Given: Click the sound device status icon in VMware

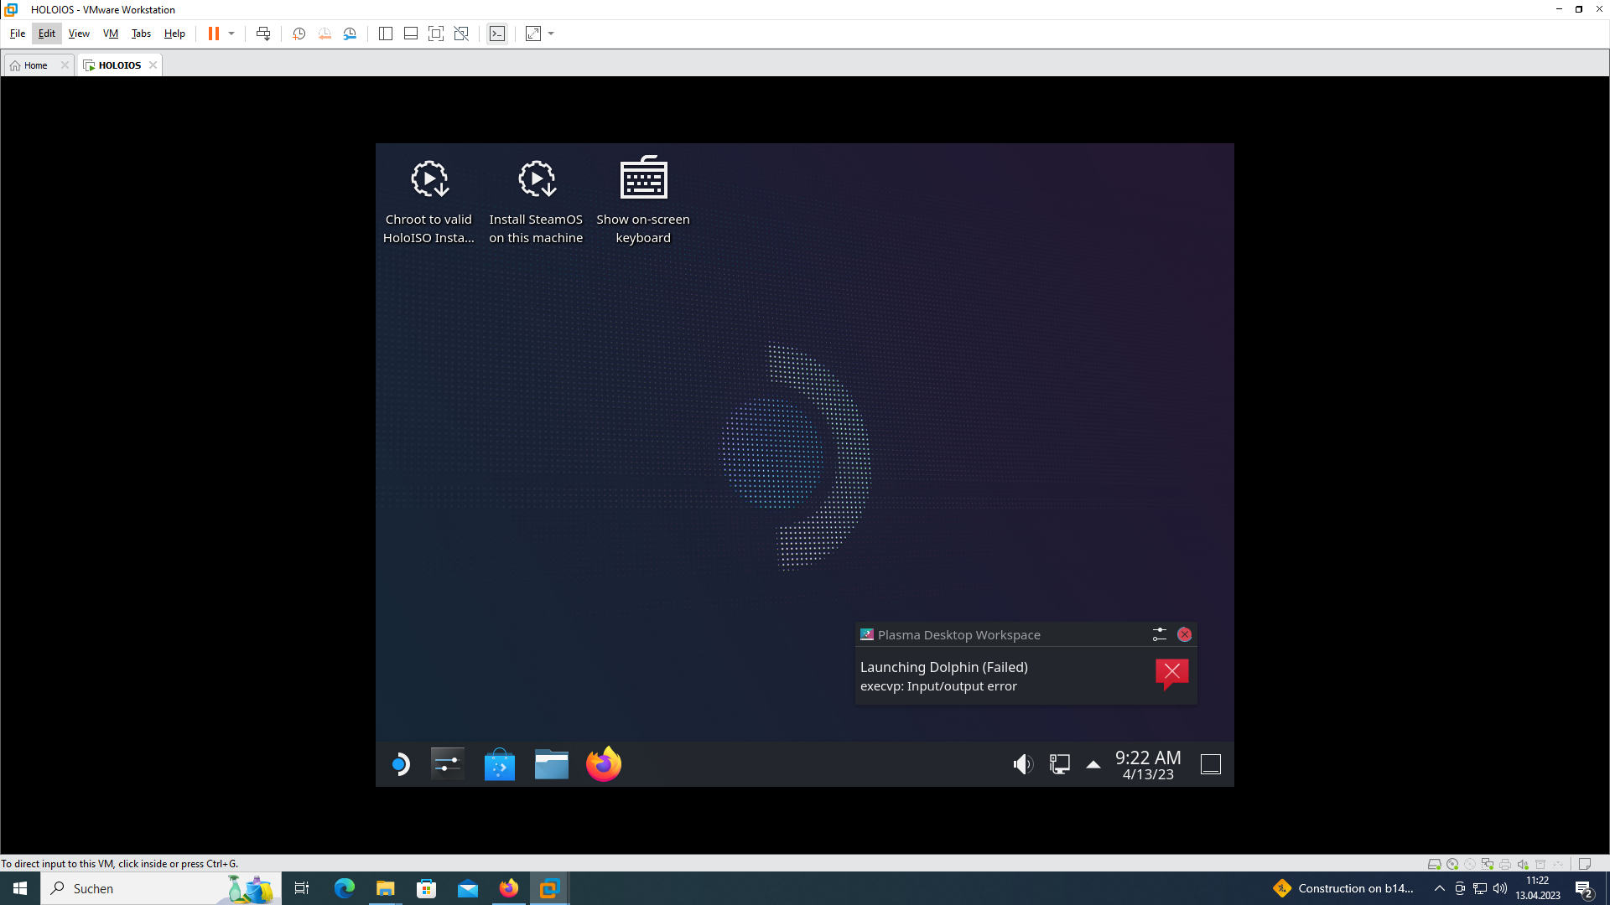Looking at the screenshot, I should coord(1522,863).
